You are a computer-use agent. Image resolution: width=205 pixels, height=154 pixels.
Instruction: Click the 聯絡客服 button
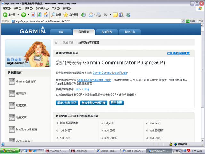116,103
